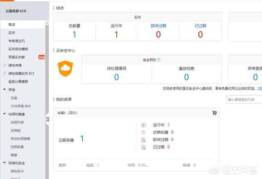Click the expiring soon red clock icon
This screenshot has width=262, height=179.
pos(143,140)
